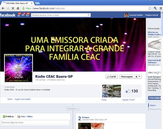Screen dimensions: 163x129
Task: Open the friend requests icon
Action: point(19,15)
